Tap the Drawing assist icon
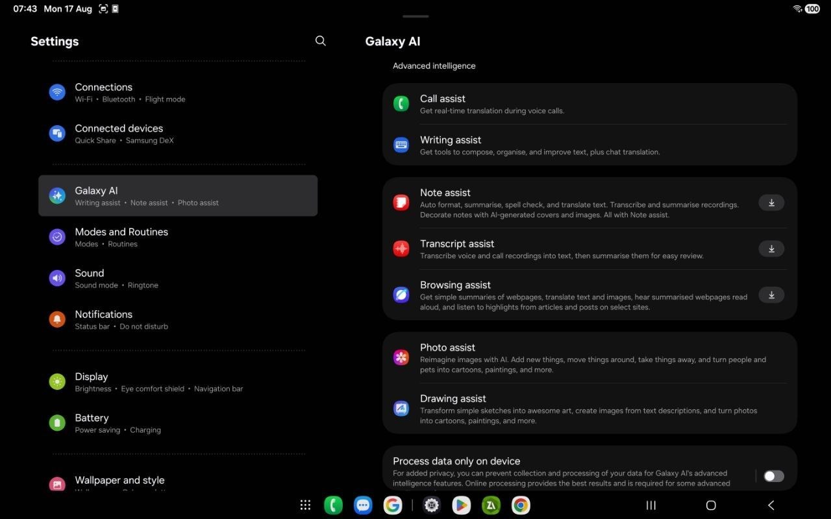This screenshot has height=519, width=831. click(401, 409)
